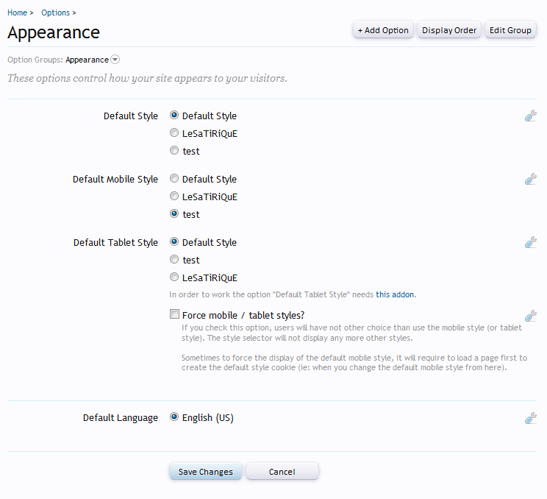Click the Edit Group button

(x=510, y=30)
